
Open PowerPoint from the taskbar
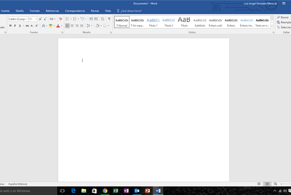click(147, 191)
